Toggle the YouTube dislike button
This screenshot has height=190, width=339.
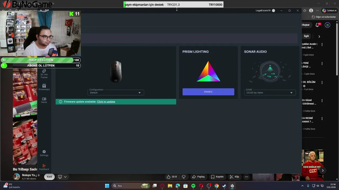(x=184, y=177)
